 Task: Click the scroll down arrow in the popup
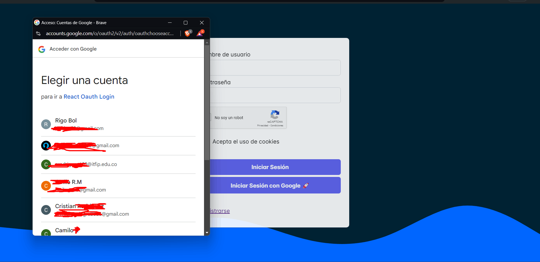coord(207,233)
